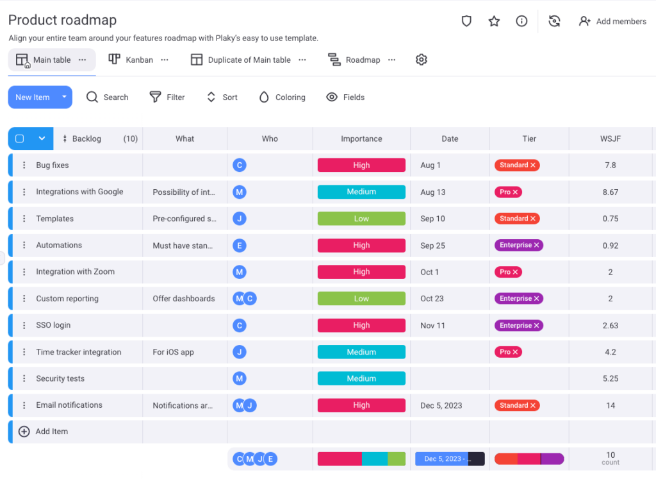Screen dimensions: 656x479
Task: Click the High importance label for Automations
Action: tap(361, 246)
